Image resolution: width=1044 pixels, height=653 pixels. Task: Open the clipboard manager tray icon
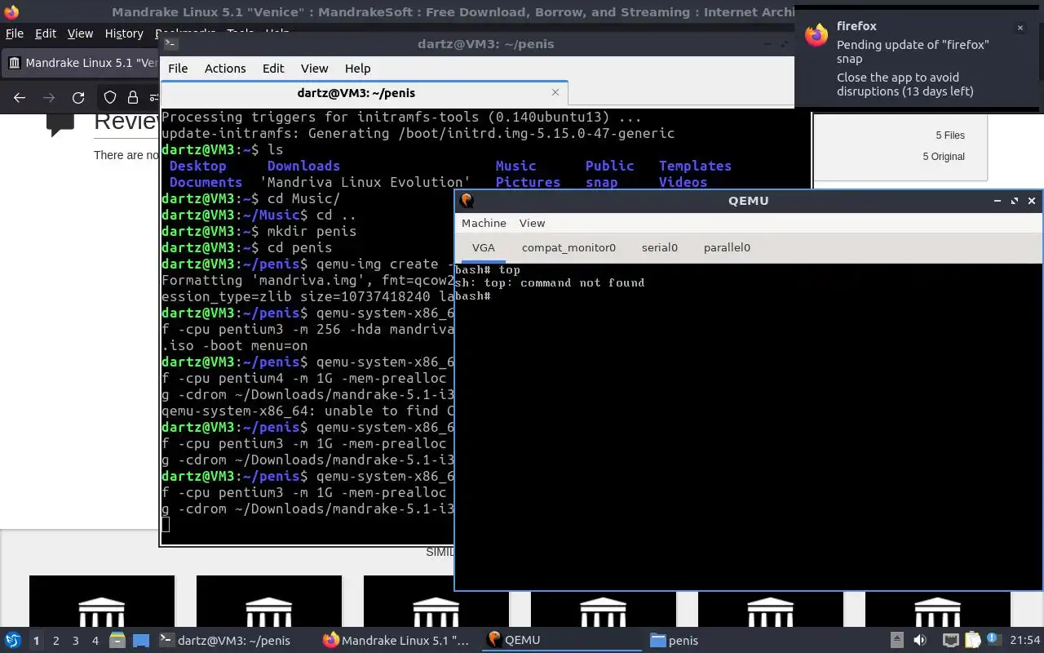(x=971, y=640)
